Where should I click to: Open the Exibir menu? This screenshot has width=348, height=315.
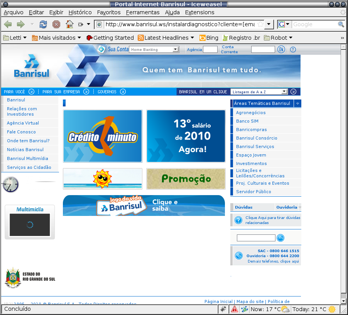pyautogui.click(x=56, y=12)
